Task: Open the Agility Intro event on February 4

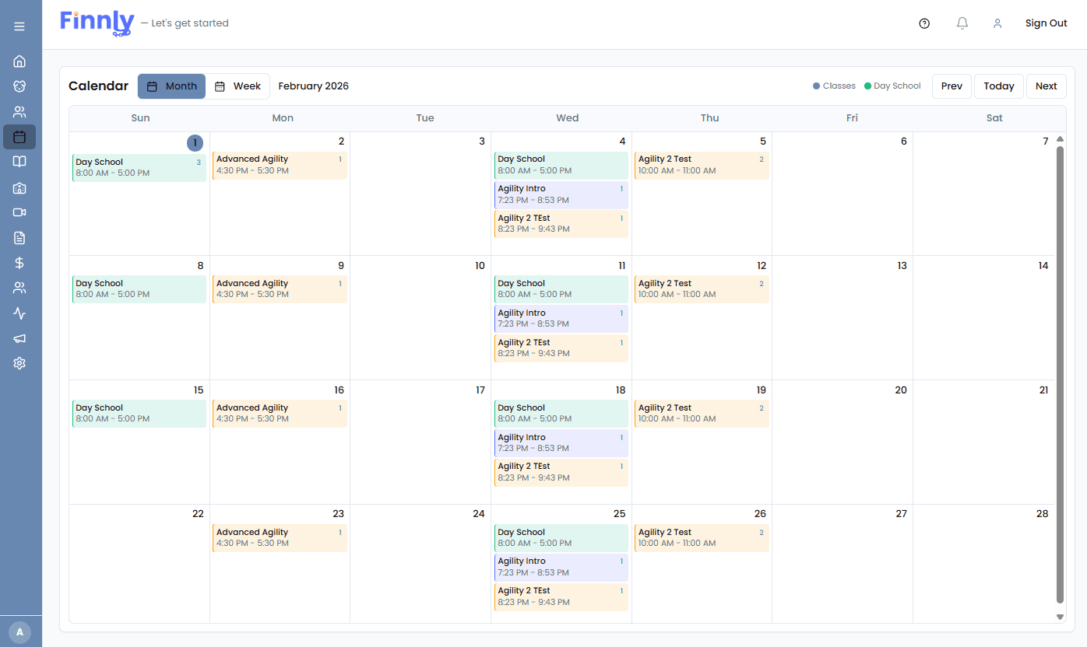Action: coord(561,194)
